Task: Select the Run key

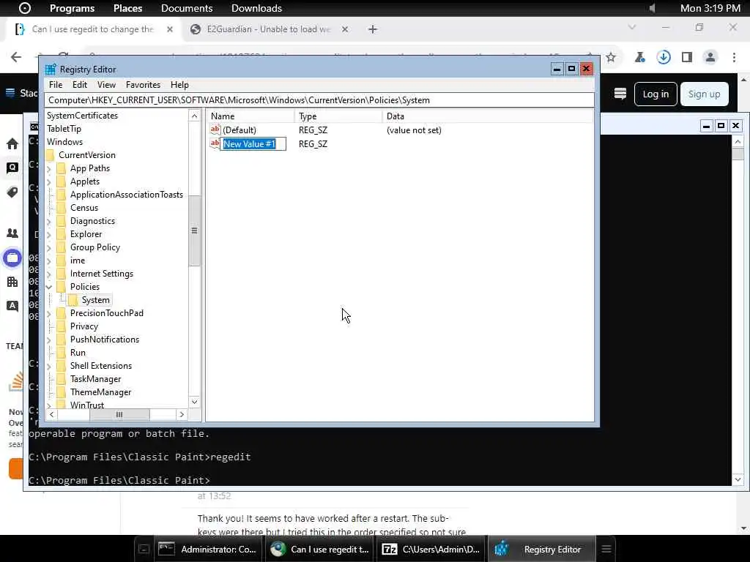Action: pos(78,352)
